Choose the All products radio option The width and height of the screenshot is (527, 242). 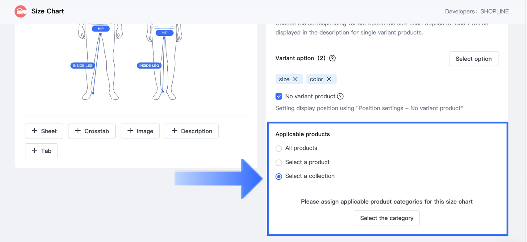tap(279, 148)
